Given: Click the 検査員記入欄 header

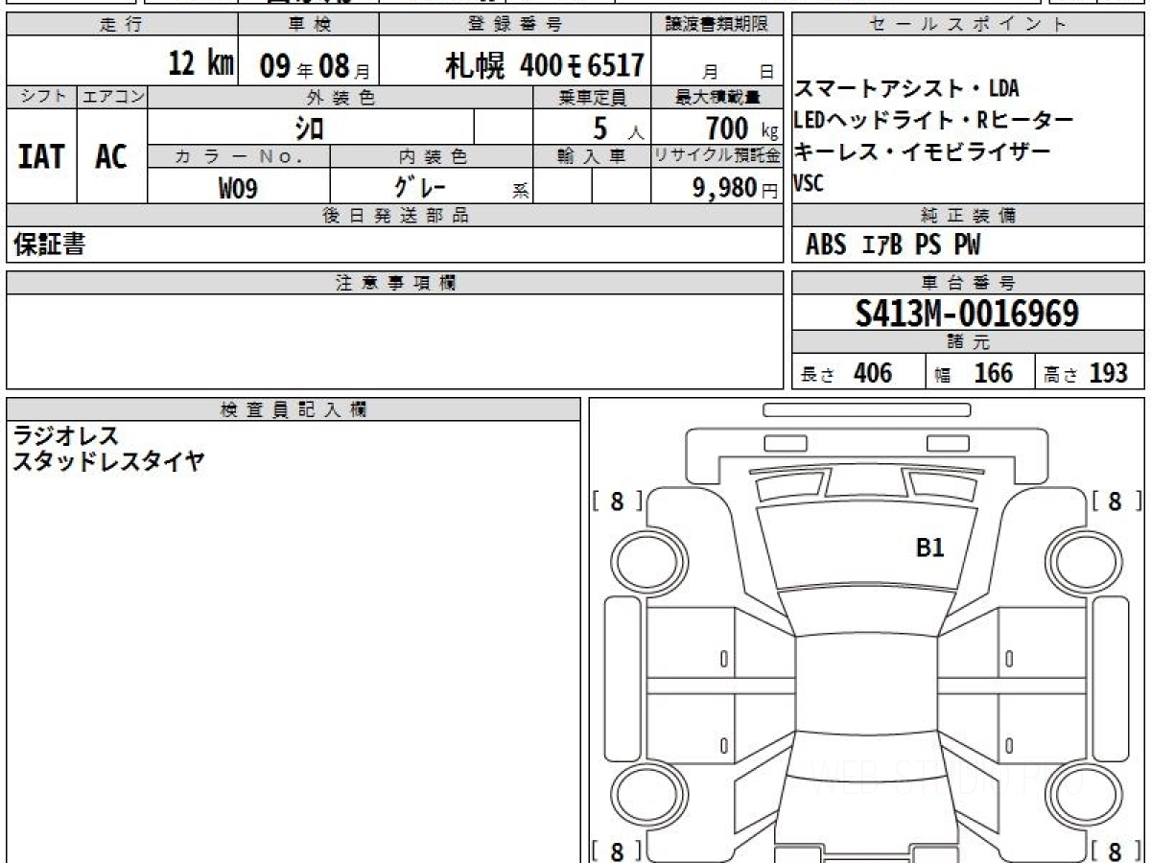Looking at the screenshot, I should click(294, 408).
